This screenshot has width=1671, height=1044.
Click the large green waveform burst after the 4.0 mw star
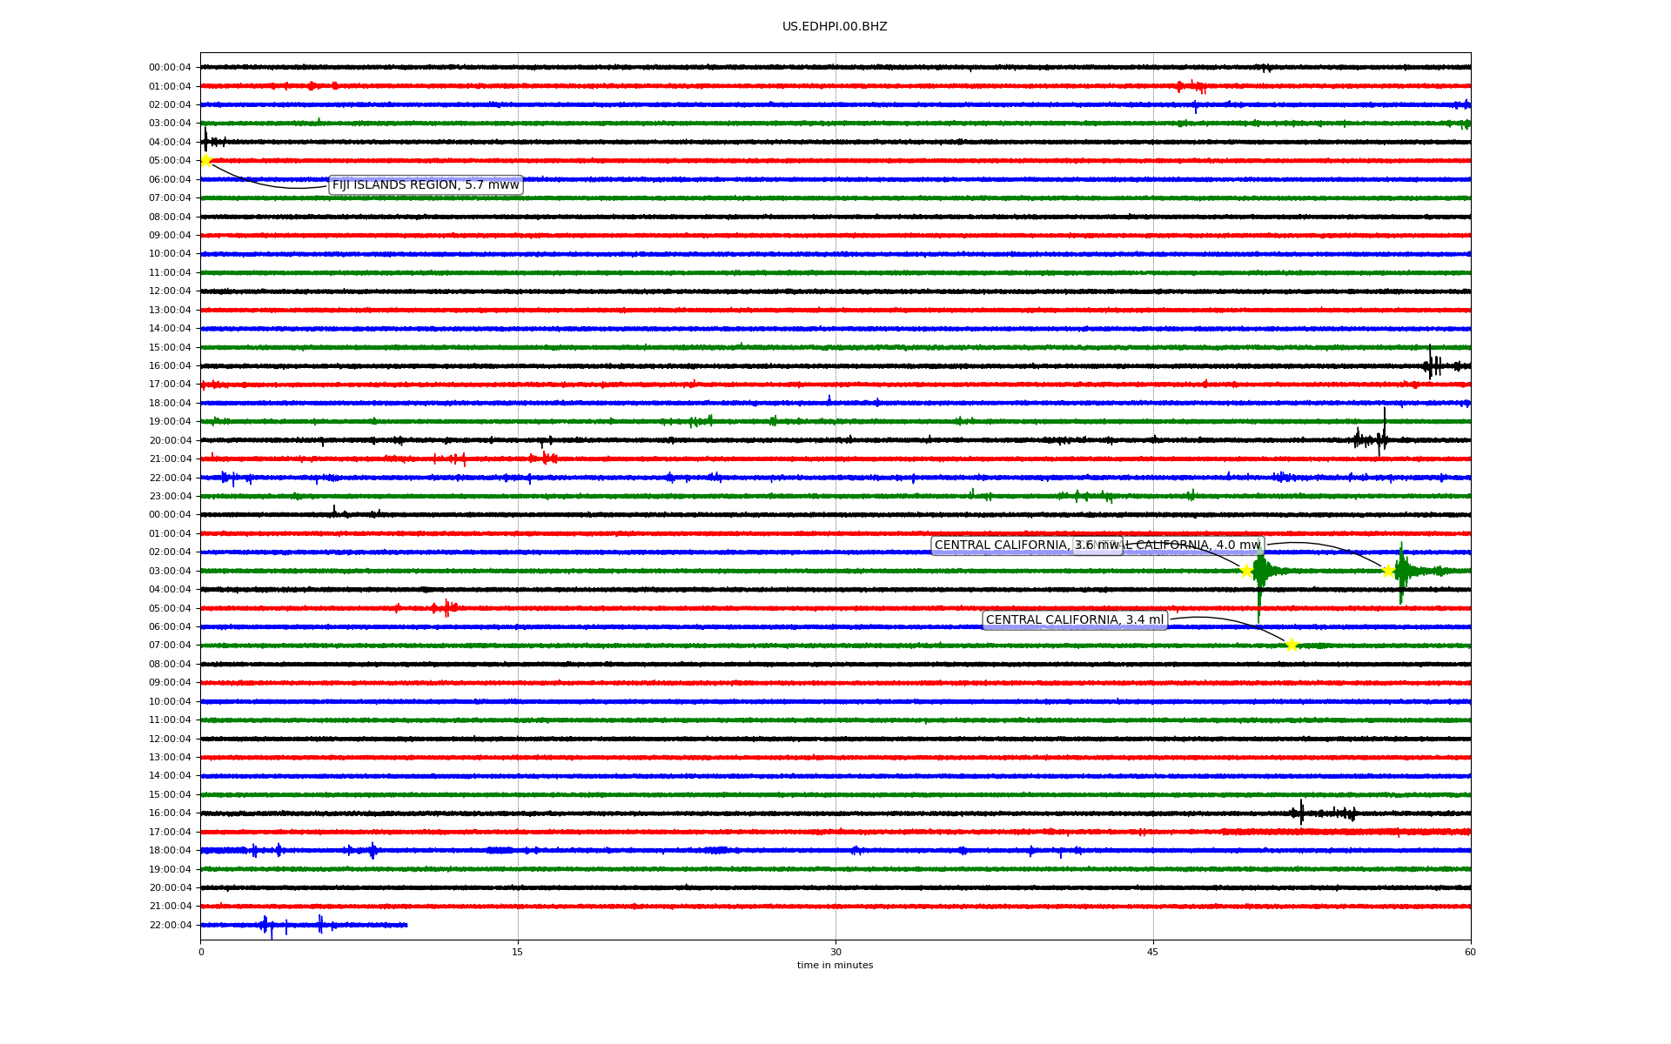(x=1401, y=571)
